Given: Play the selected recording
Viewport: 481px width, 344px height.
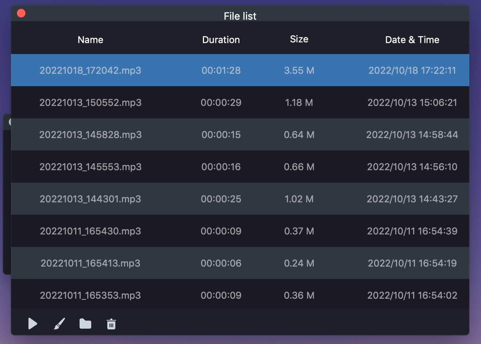Looking at the screenshot, I should (x=33, y=324).
